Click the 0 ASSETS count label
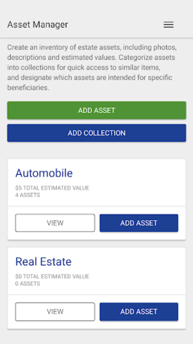The width and height of the screenshot is (193, 344). pos(27,284)
